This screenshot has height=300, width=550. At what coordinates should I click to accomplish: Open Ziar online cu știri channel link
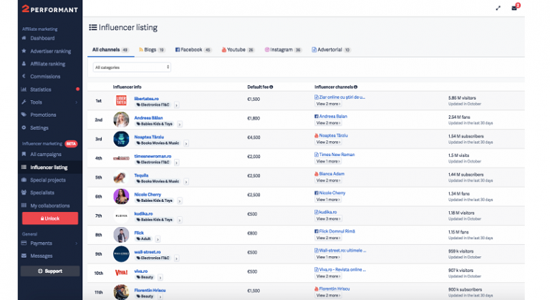[339, 97]
